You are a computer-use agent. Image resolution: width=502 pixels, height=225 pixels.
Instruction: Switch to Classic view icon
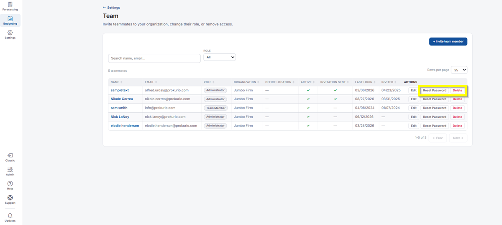10,157
